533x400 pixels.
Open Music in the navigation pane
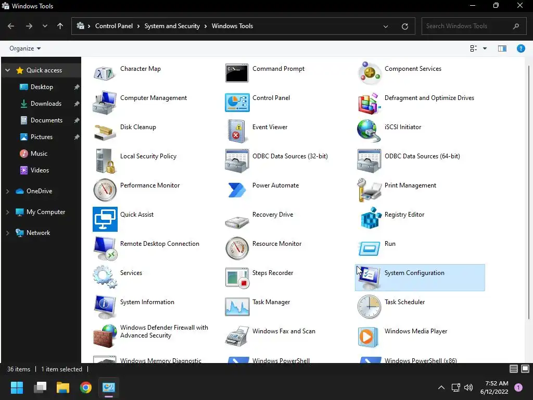pos(39,154)
